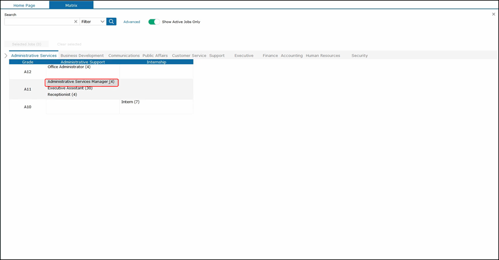Go to the Security family tab
Screen dimensions: 499x260
359,55
